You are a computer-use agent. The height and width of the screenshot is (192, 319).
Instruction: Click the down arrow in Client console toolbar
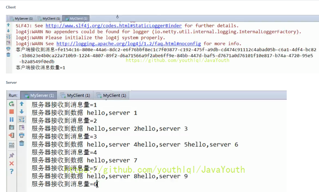(8, 31)
